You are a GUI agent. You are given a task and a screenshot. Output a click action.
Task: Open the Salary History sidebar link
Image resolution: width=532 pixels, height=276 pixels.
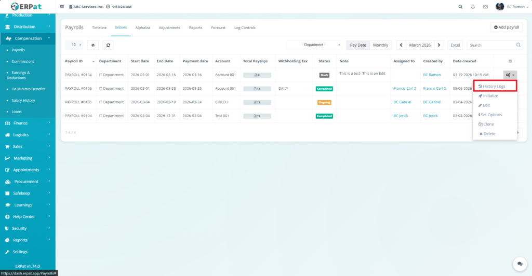tap(23, 100)
